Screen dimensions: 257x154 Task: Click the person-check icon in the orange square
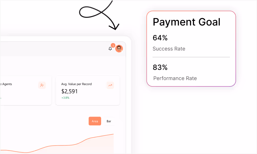42,85
